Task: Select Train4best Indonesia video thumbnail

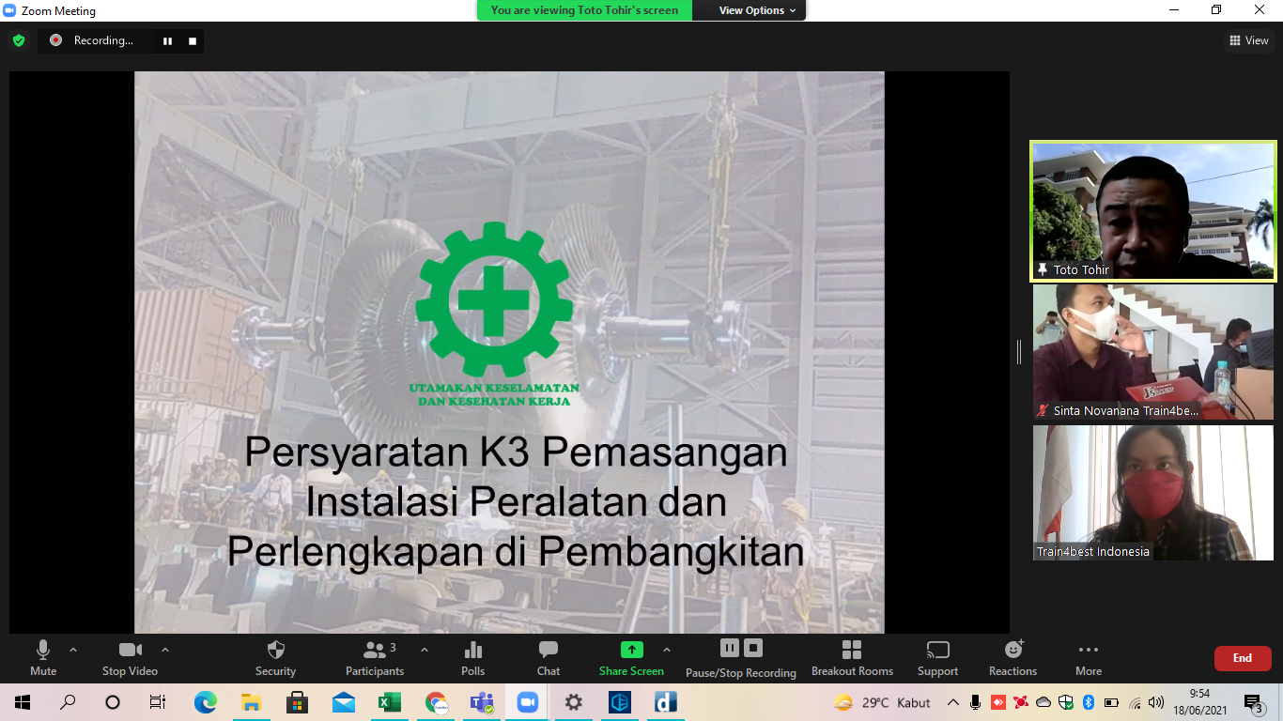Action: tap(1153, 493)
